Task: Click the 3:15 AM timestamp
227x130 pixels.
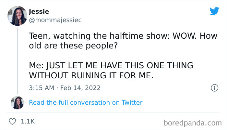Action: [41, 88]
